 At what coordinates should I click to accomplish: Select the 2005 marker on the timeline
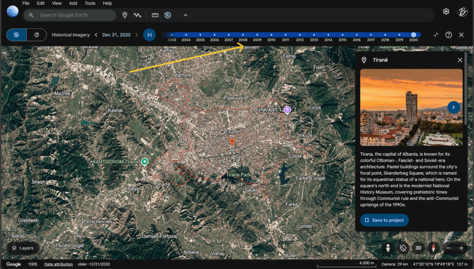pyautogui.click(x=200, y=35)
